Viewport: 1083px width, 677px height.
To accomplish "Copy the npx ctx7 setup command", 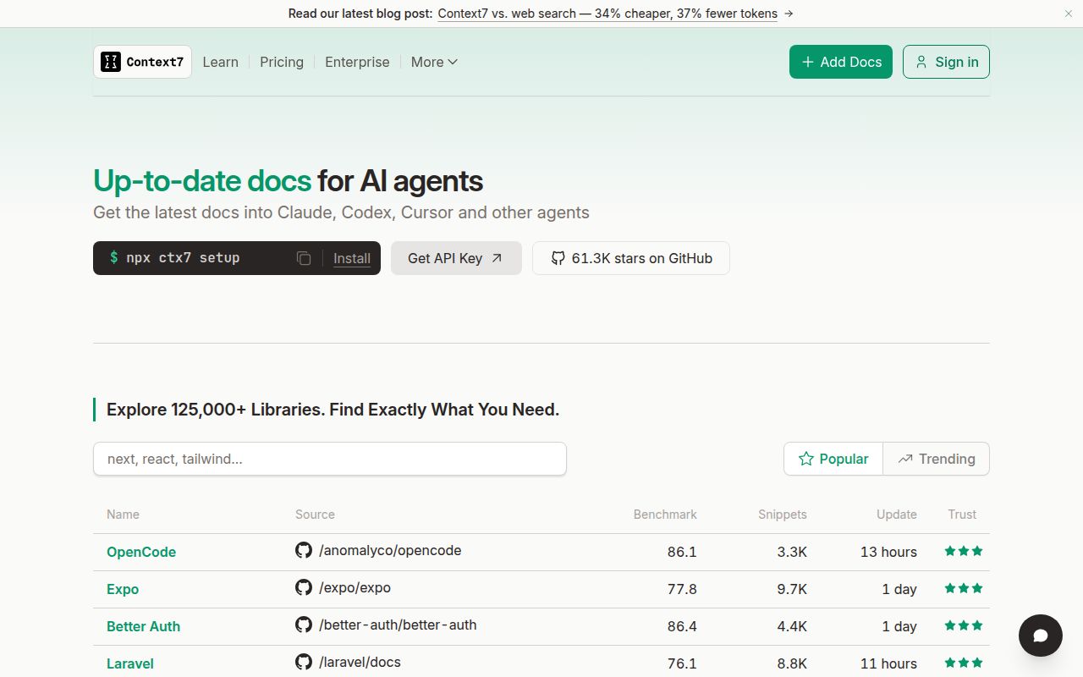I will pos(304,258).
